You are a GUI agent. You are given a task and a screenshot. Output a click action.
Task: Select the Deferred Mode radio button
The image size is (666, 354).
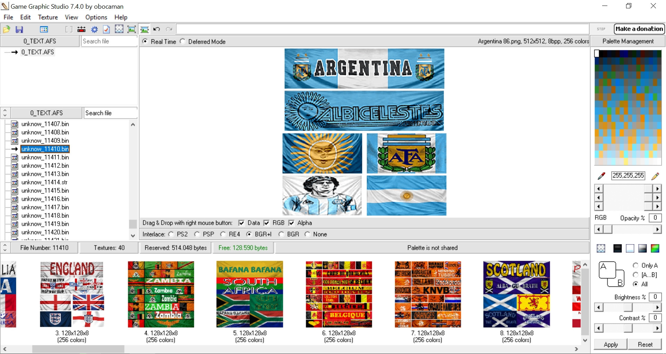tap(182, 41)
